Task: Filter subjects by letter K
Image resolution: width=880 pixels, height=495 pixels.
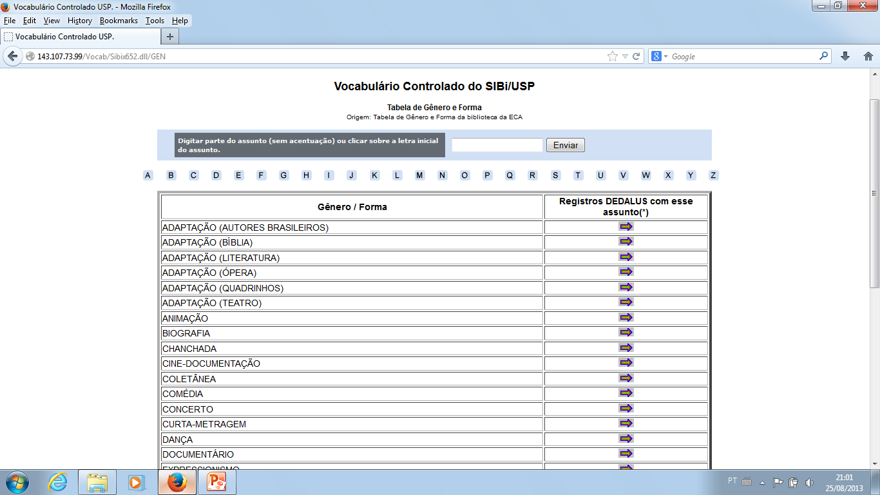Action: [x=374, y=175]
